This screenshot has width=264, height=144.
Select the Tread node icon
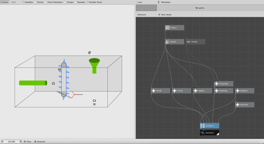pos(175,91)
